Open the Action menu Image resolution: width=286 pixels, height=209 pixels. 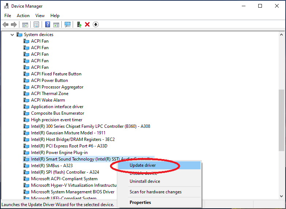(23, 16)
